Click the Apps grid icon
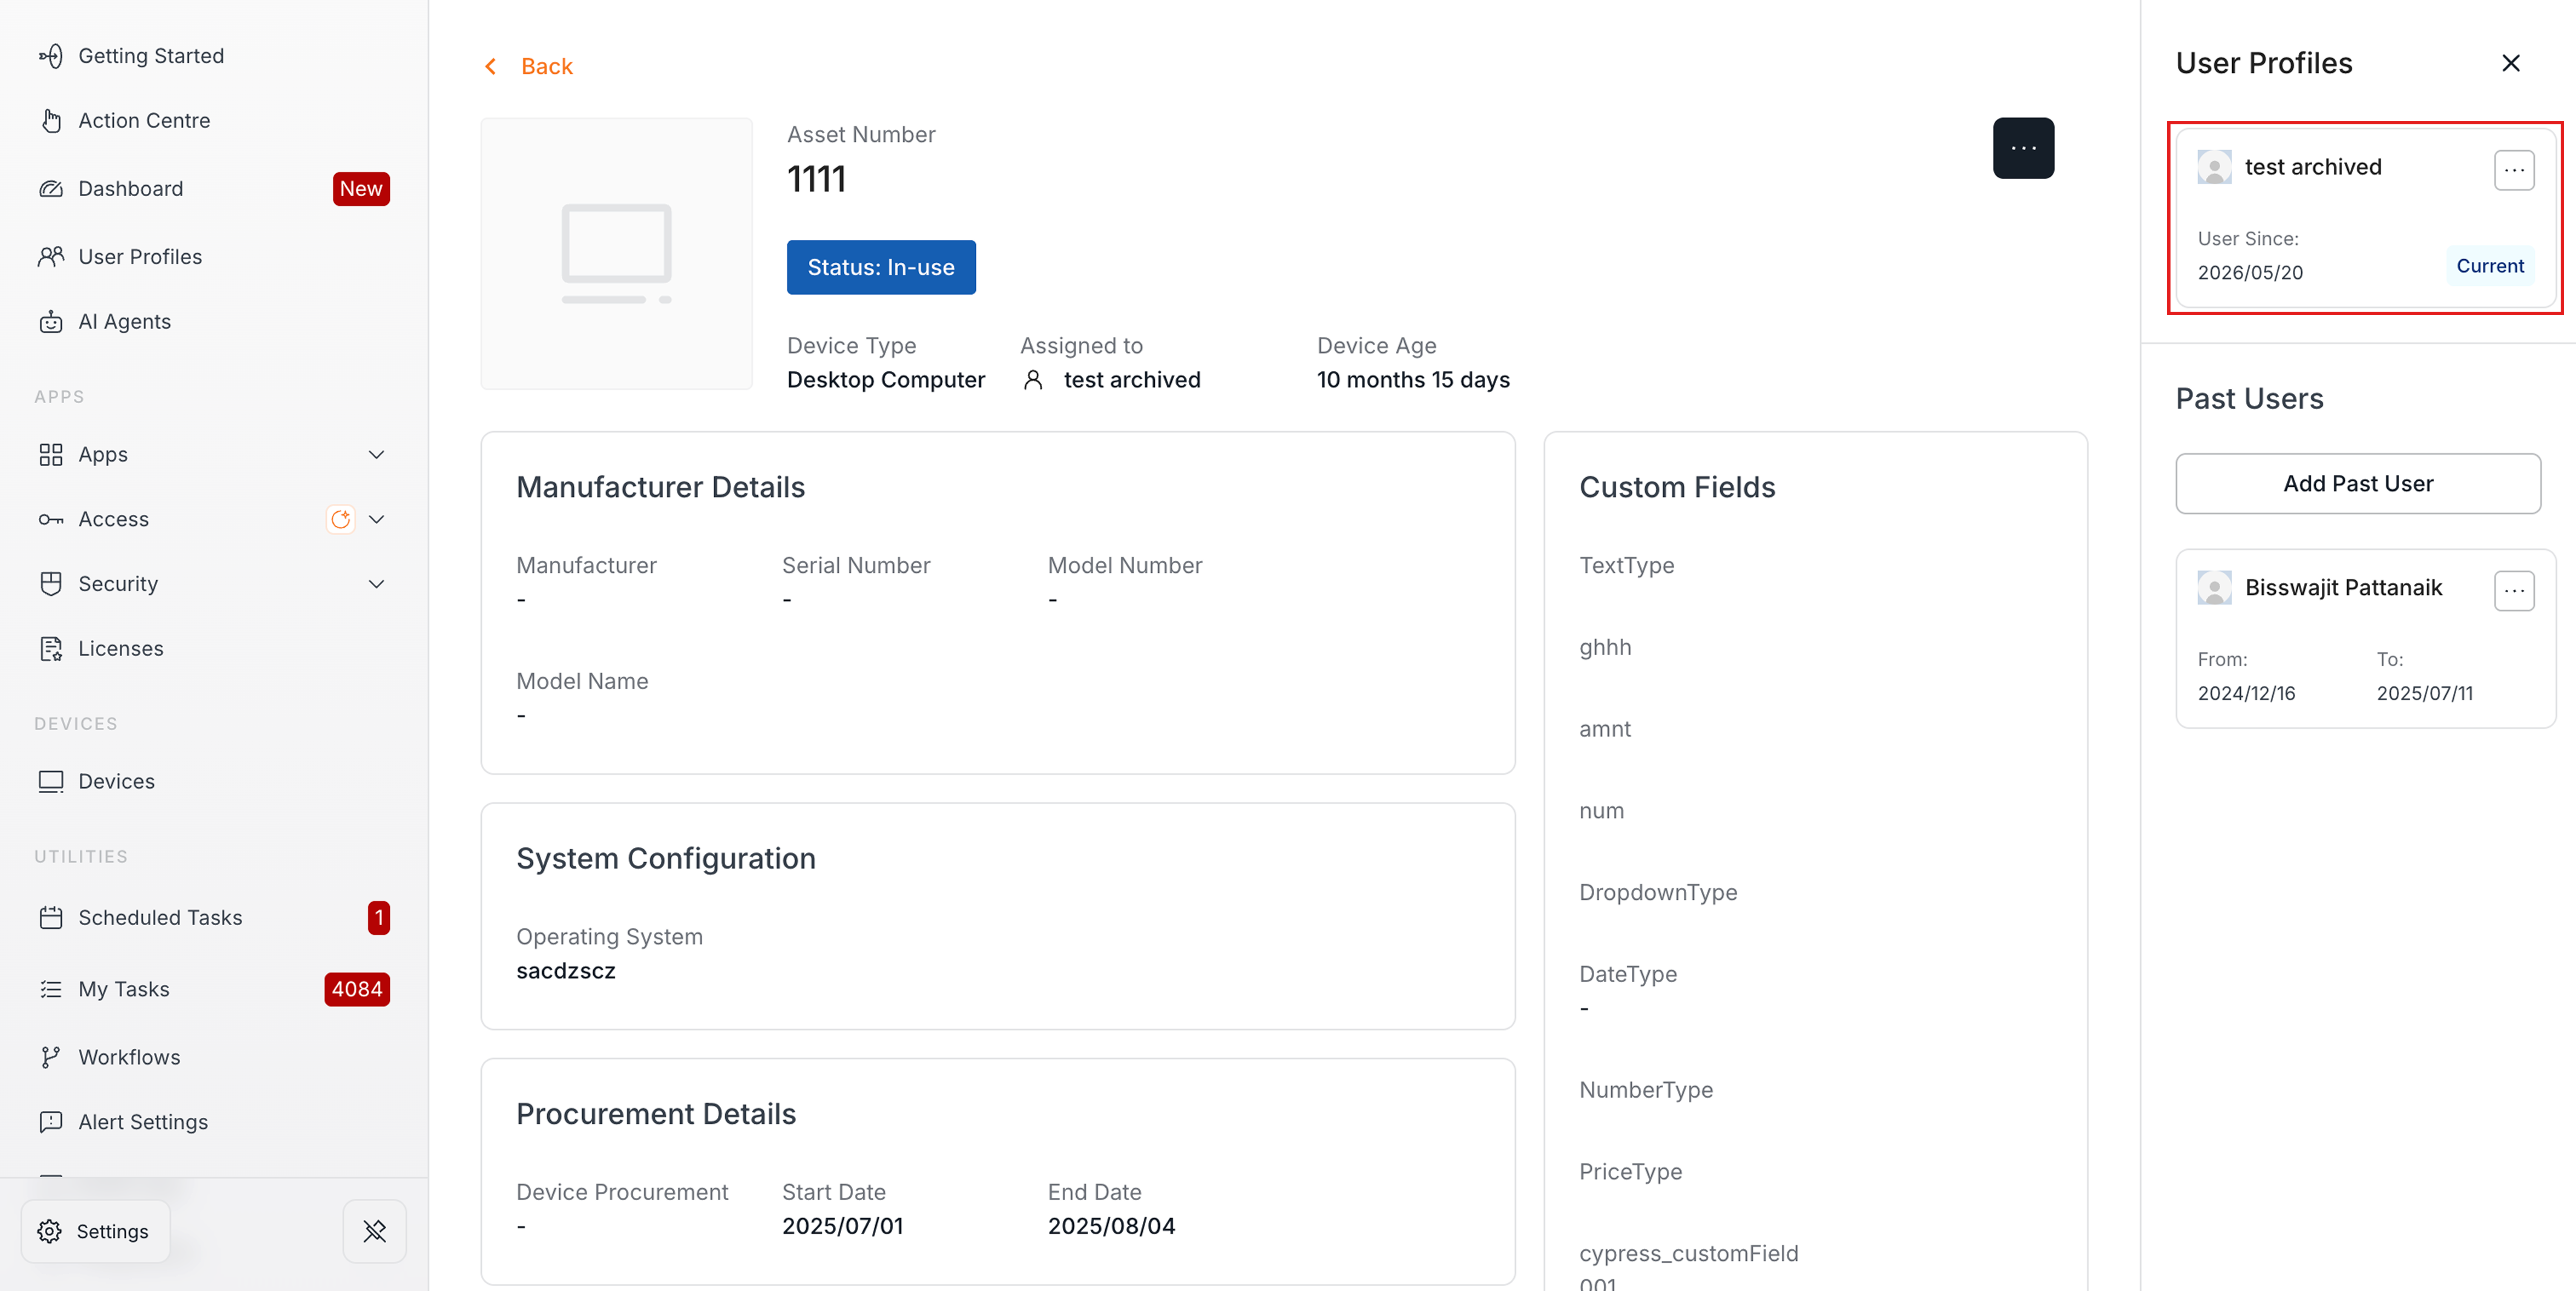 click(51, 455)
